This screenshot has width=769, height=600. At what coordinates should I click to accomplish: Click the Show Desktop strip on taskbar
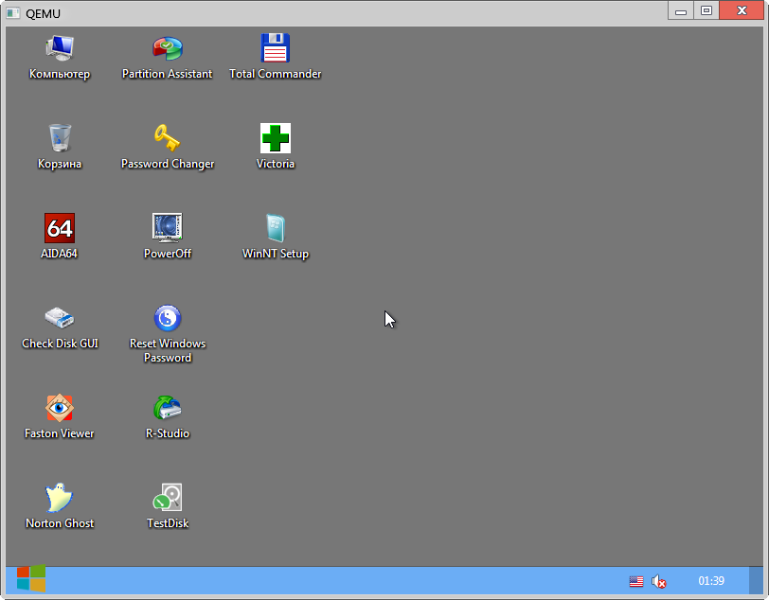coord(757,580)
